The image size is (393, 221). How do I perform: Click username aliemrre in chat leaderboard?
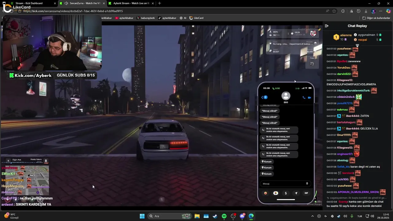tap(346, 35)
